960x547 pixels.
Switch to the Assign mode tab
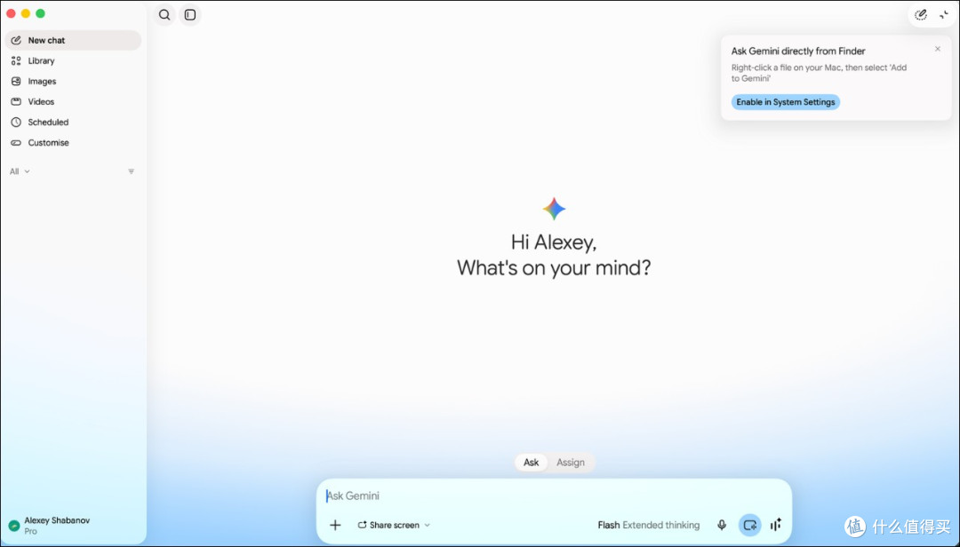pos(571,463)
